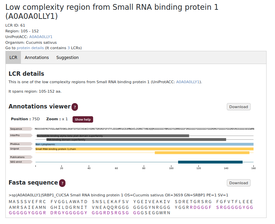Image resolution: width=275 pixels, height=224 pixels.
Task: Open UniProtACC link in the page header
Action: pyautogui.click(x=41, y=37)
